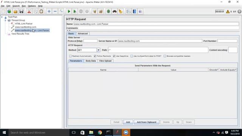Click the Reset Search brush icon
242x136 pixels.
(121, 11)
